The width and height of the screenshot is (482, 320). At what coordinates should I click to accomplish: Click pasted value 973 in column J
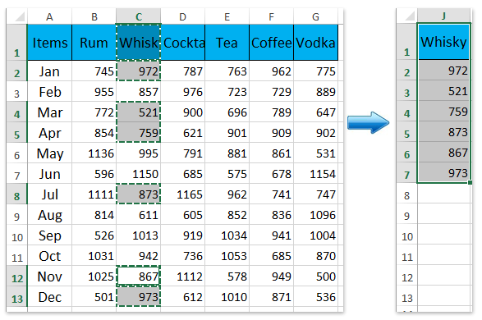(443, 173)
